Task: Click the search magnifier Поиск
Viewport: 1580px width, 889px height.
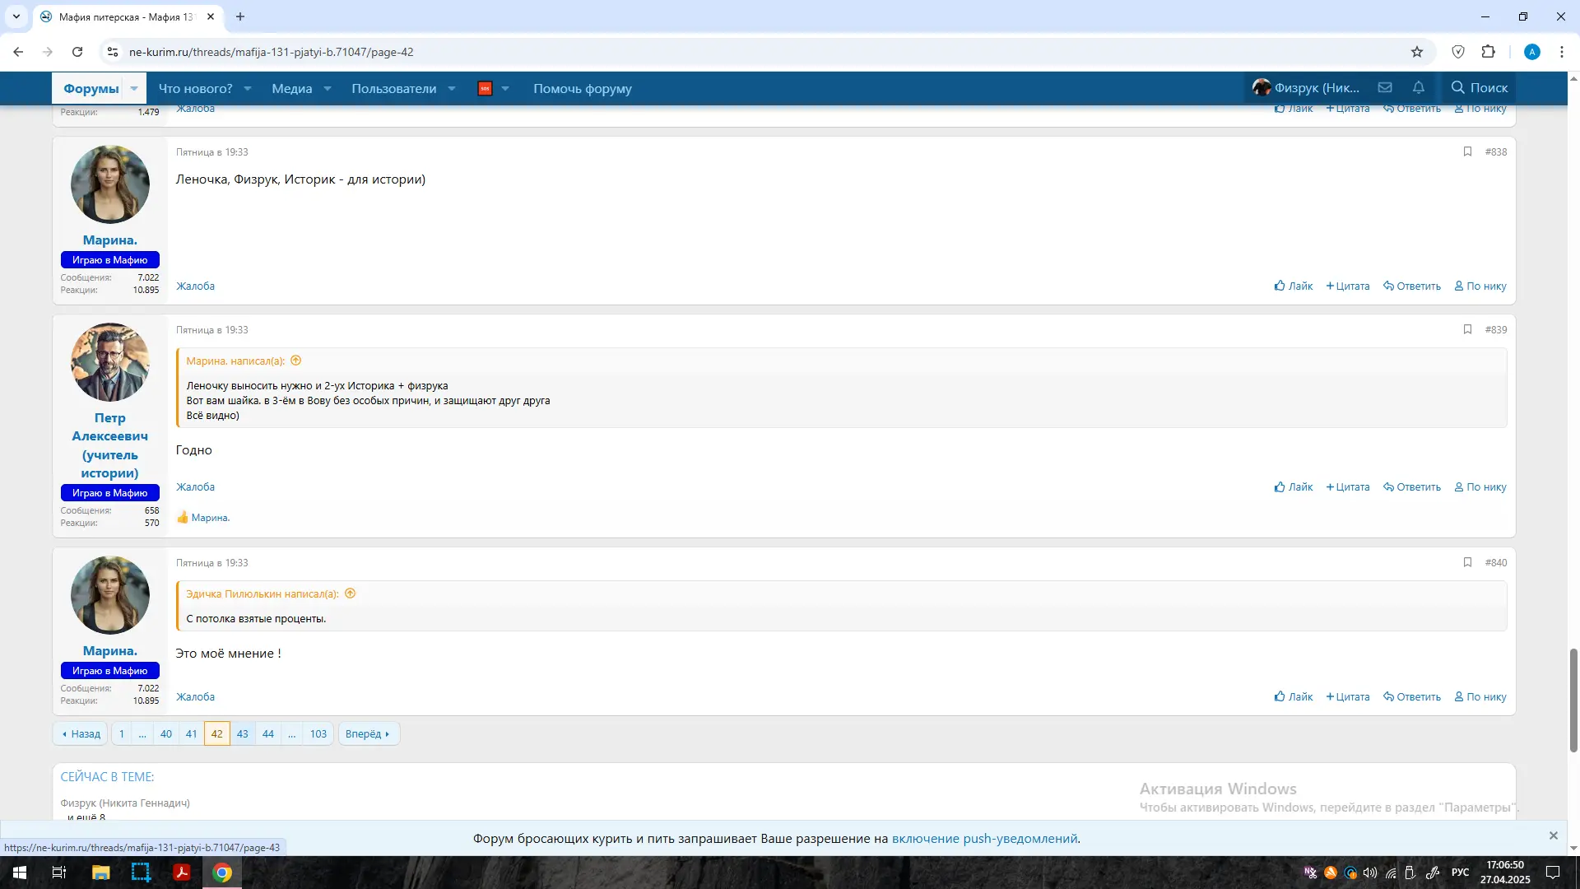Action: click(1479, 87)
